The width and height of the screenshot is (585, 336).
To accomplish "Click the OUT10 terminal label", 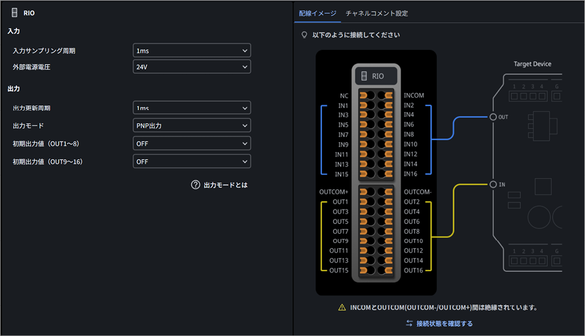I will [x=413, y=240].
